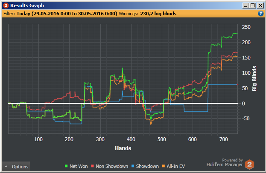The height and width of the screenshot is (173, 266).
Task: Click the Showdown legend label
Action: (147, 166)
